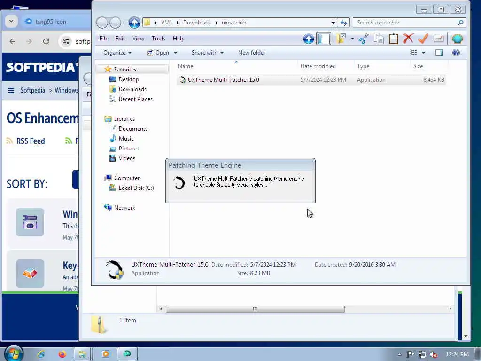Expand the Open button dropdown arrow
Screen dimensions: 481x361
click(176, 53)
